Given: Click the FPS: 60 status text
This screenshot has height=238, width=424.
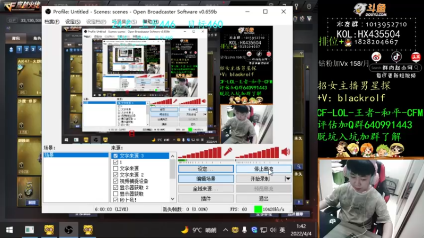Looking at the screenshot, I should point(238,209).
